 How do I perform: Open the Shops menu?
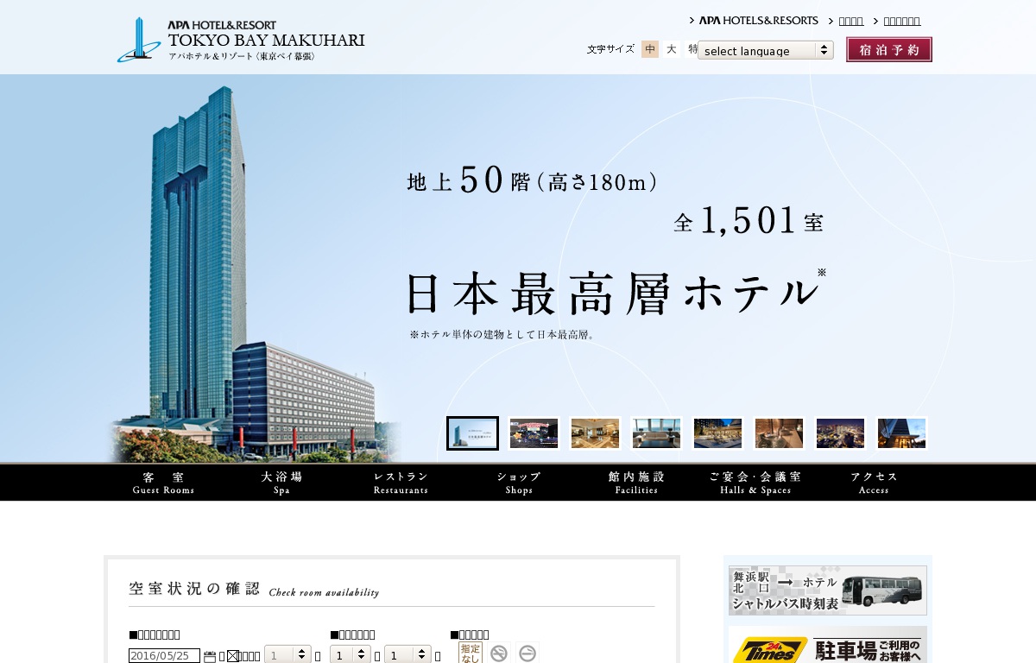(x=519, y=483)
